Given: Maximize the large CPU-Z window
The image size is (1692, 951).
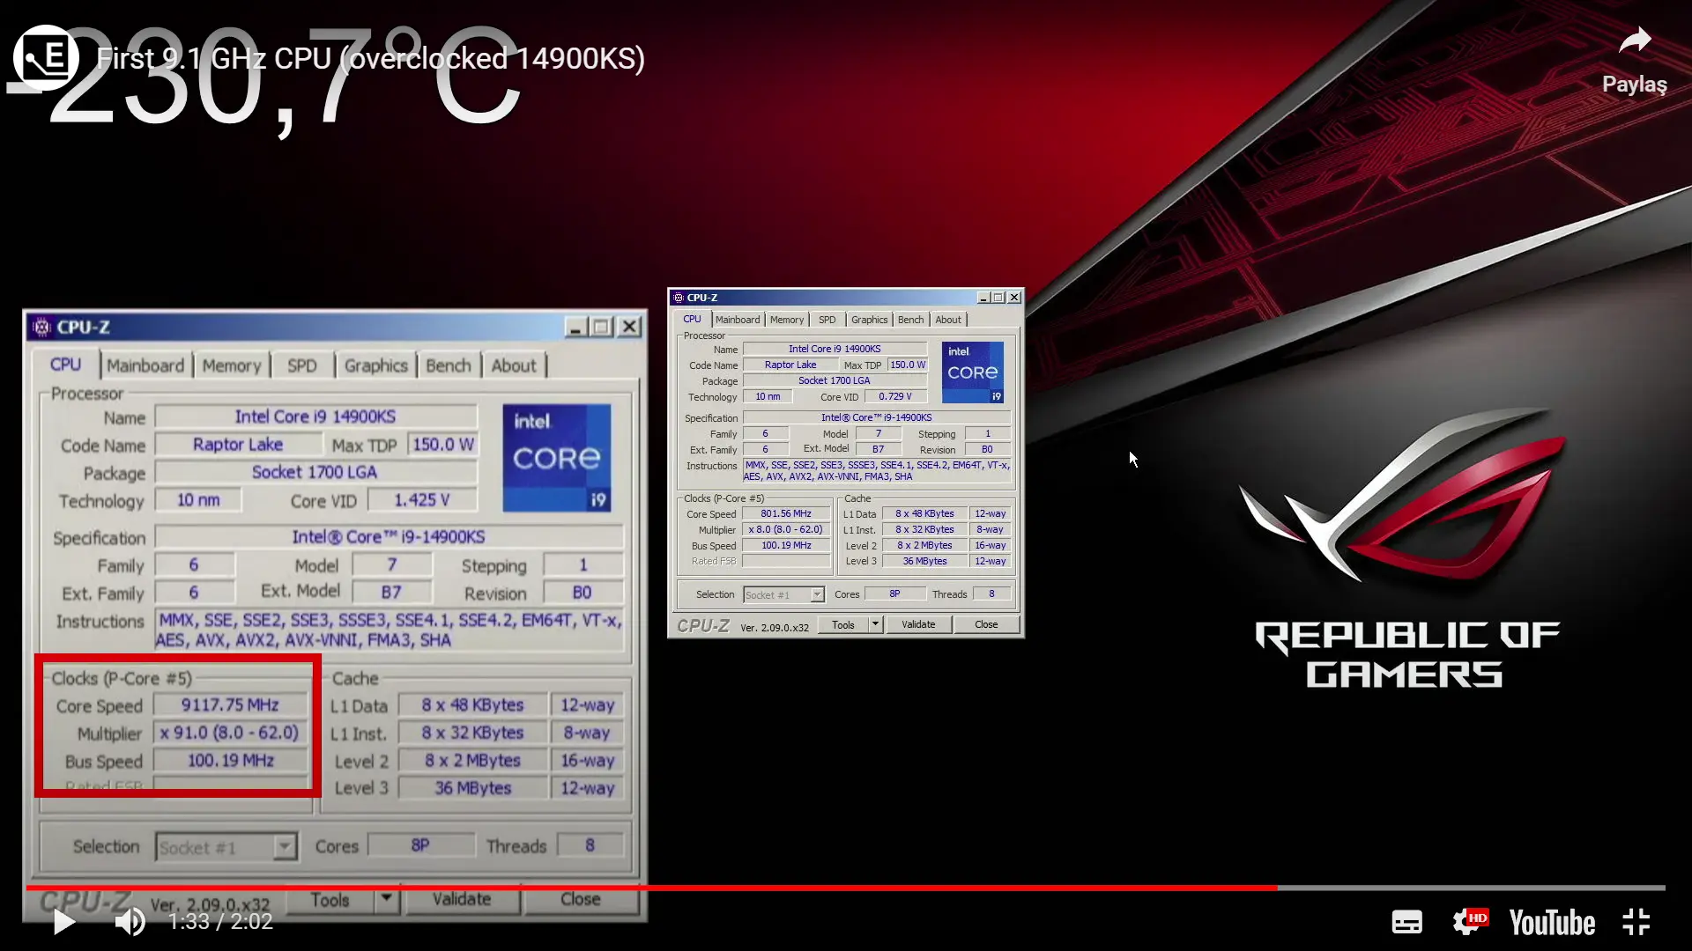Looking at the screenshot, I should pos(602,328).
